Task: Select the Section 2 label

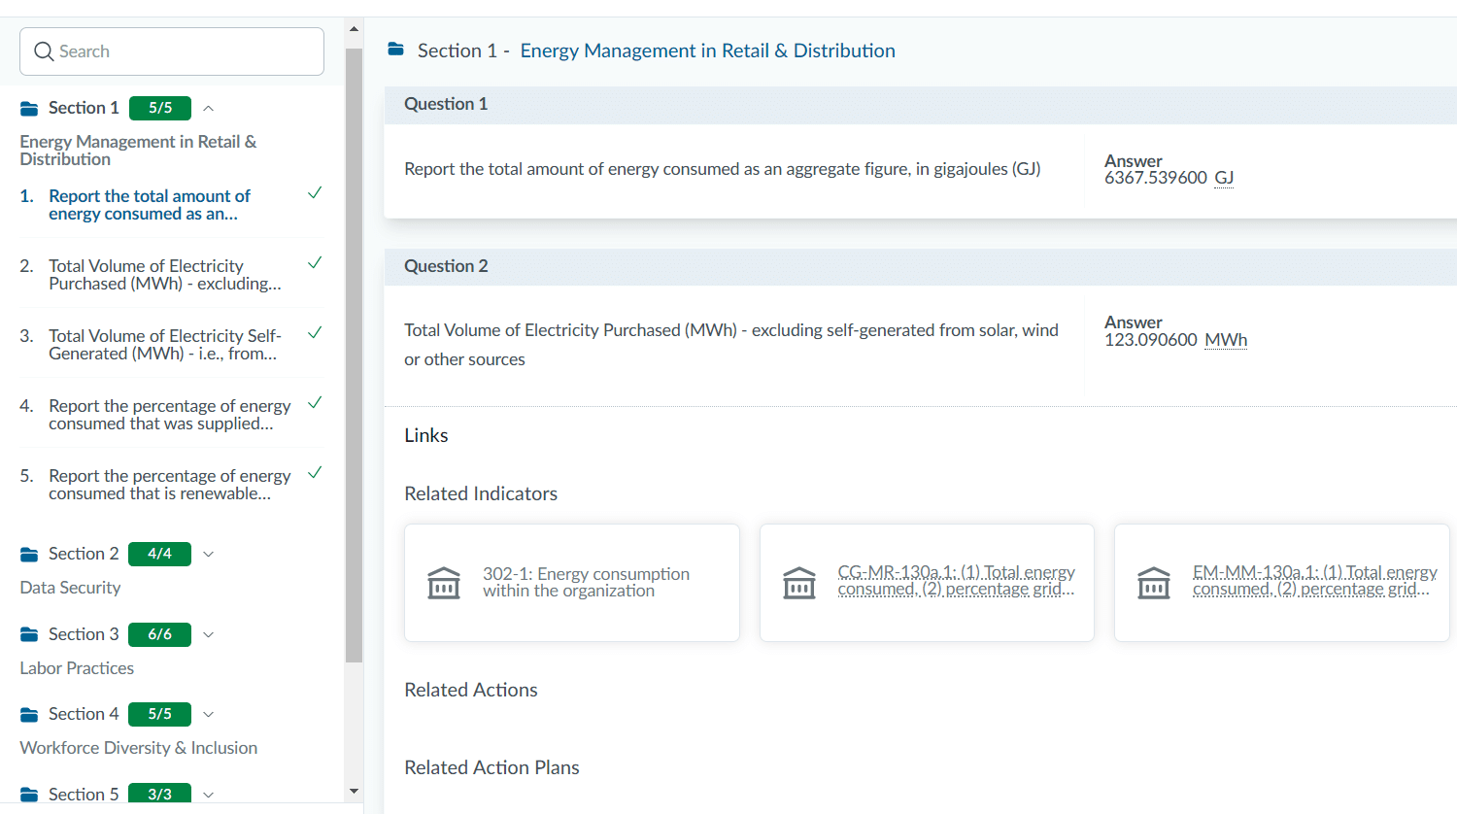Action: pyautogui.click(x=84, y=554)
